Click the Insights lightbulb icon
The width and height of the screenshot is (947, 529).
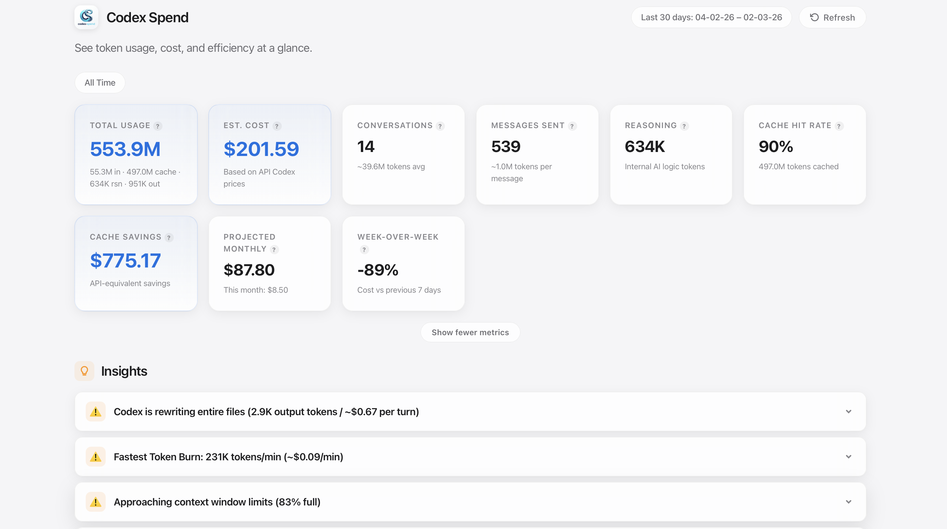pos(84,371)
